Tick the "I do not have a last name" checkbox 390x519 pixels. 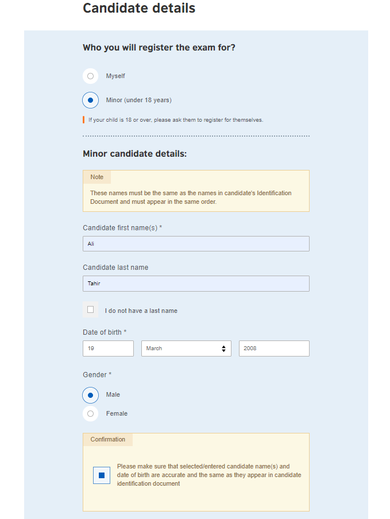tap(90, 310)
